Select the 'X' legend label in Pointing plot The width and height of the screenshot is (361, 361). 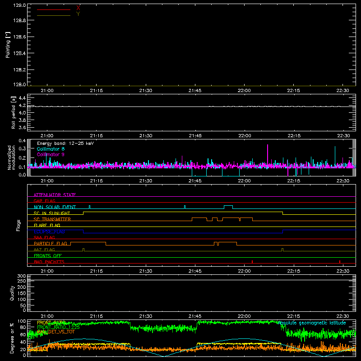coord(78,8)
